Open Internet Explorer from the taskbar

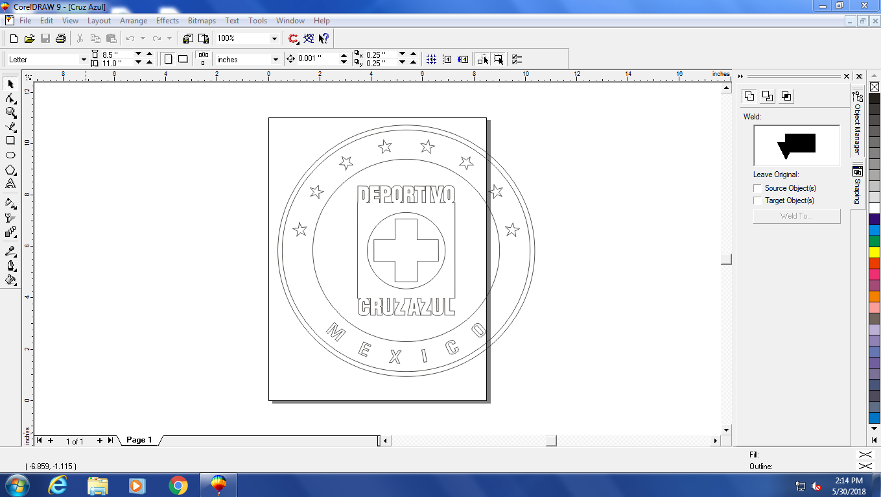tap(58, 485)
